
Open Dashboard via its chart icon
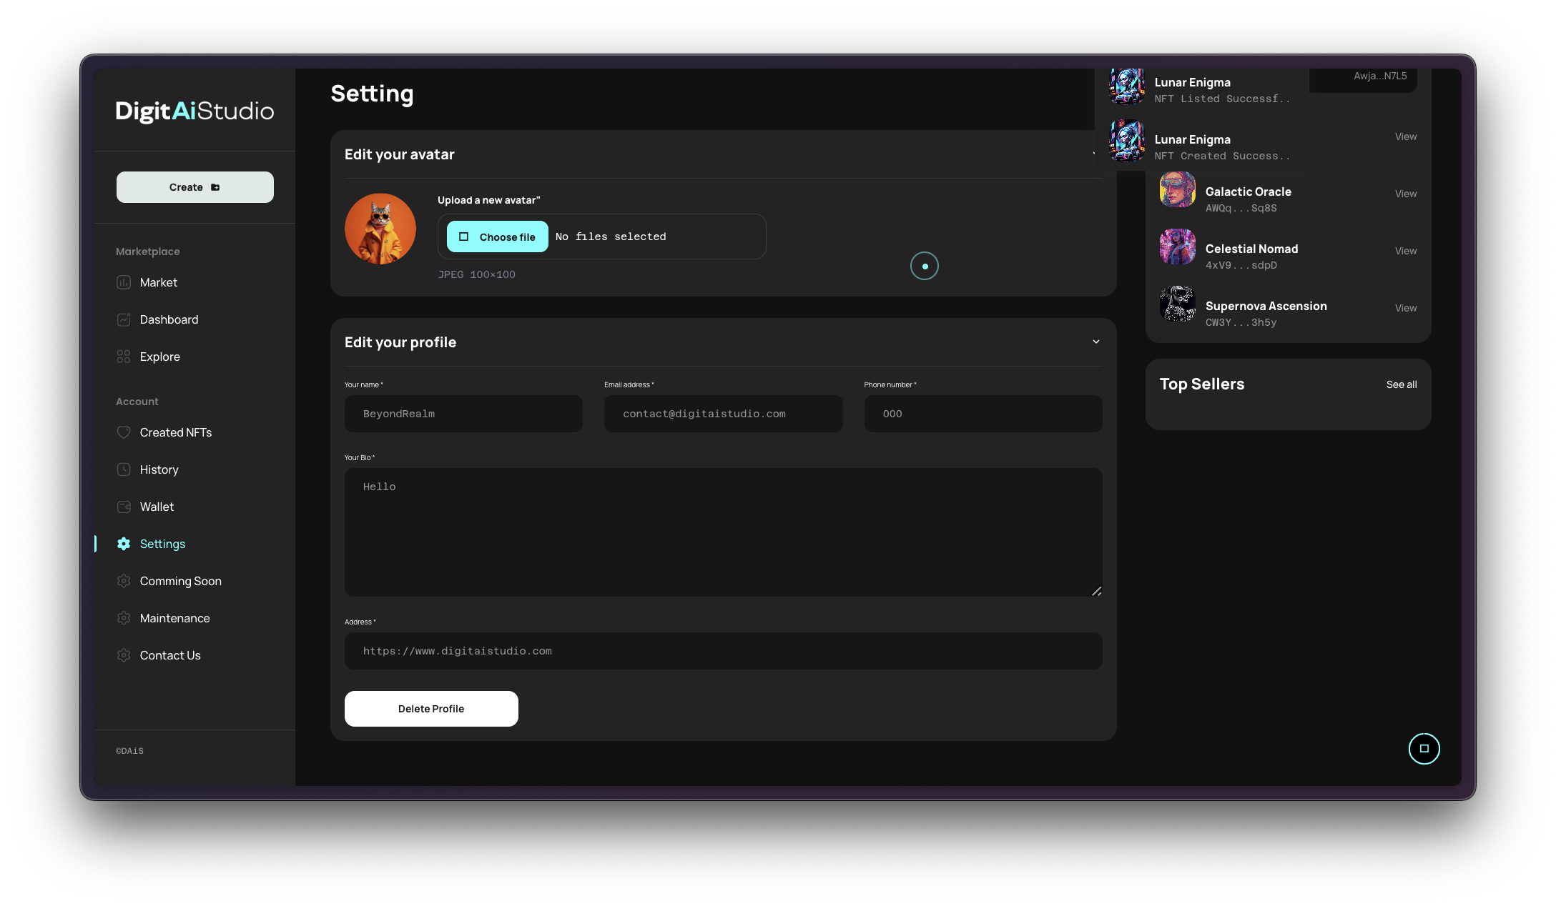pyautogui.click(x=124, y=319)
